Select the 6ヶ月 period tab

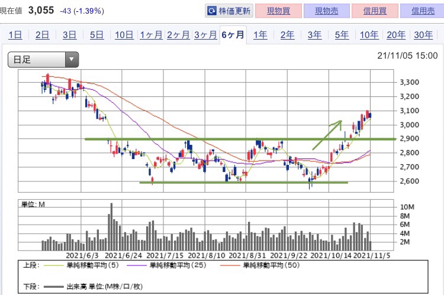point(233,35)
